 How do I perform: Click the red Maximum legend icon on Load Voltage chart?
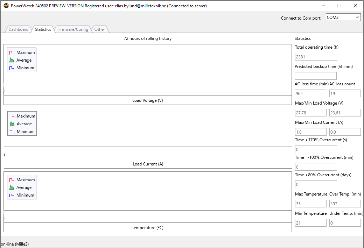pos(12,52)
